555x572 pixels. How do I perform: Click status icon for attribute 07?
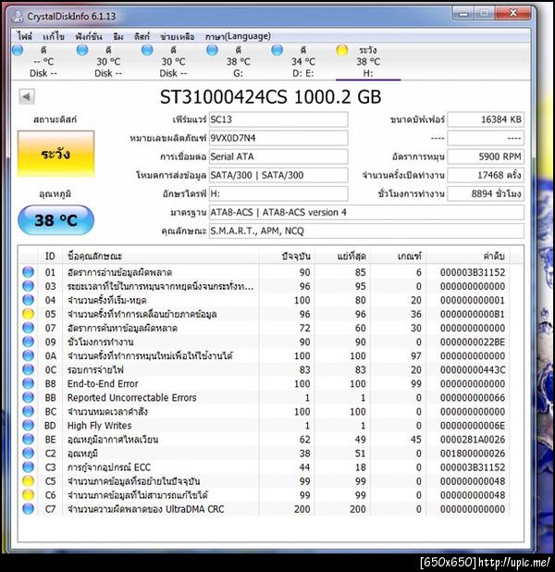[28, 328]
